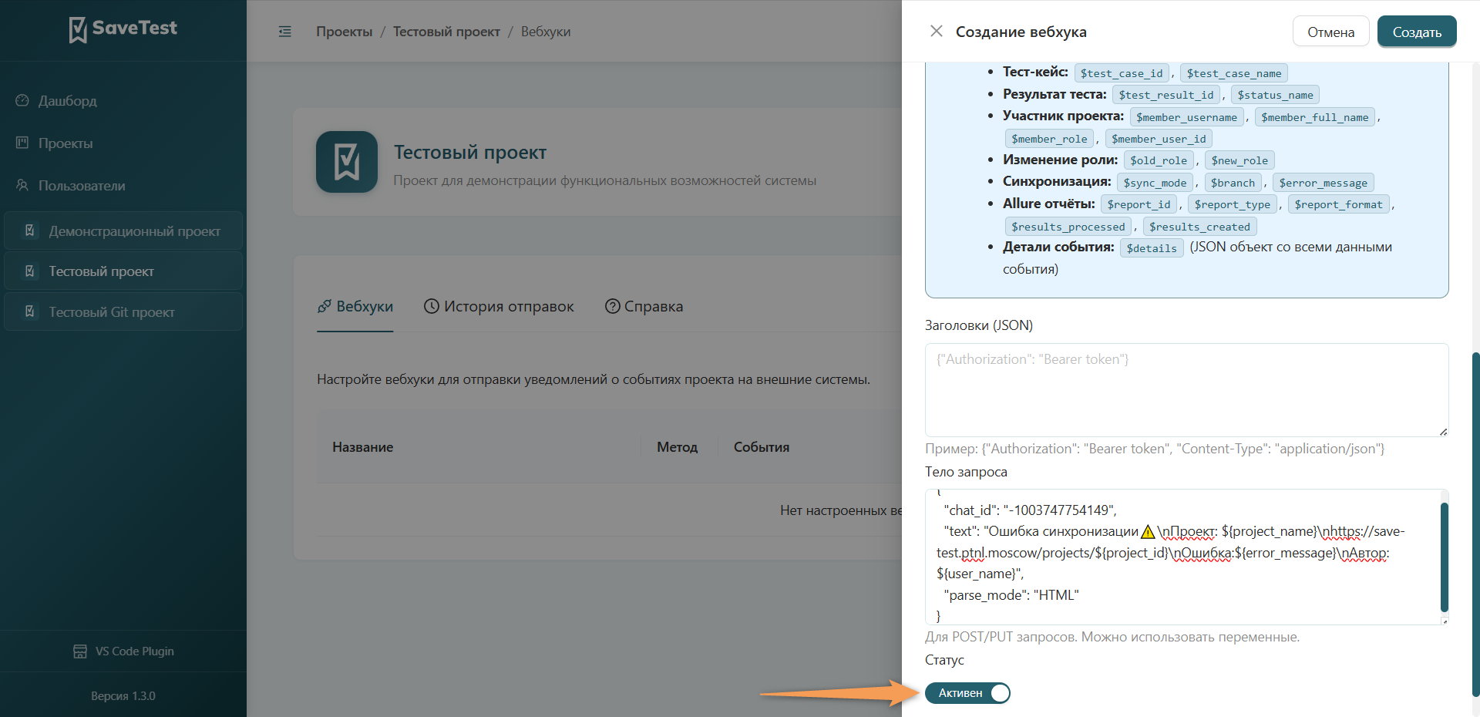Collapse sidebar with the menu fold icon
The width and height of the screenshot is (1480, 717).
click(x=285, y=32)
